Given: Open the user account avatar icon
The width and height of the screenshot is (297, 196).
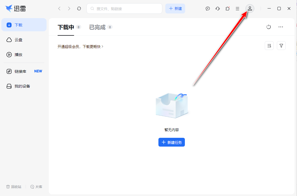Looking at the screenshot, I should pyautogui.click(x=250, y=9).
